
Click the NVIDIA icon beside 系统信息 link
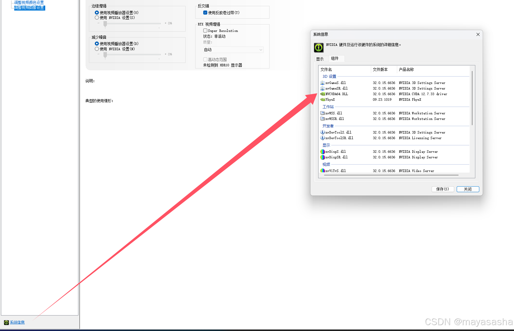(6, 322)
